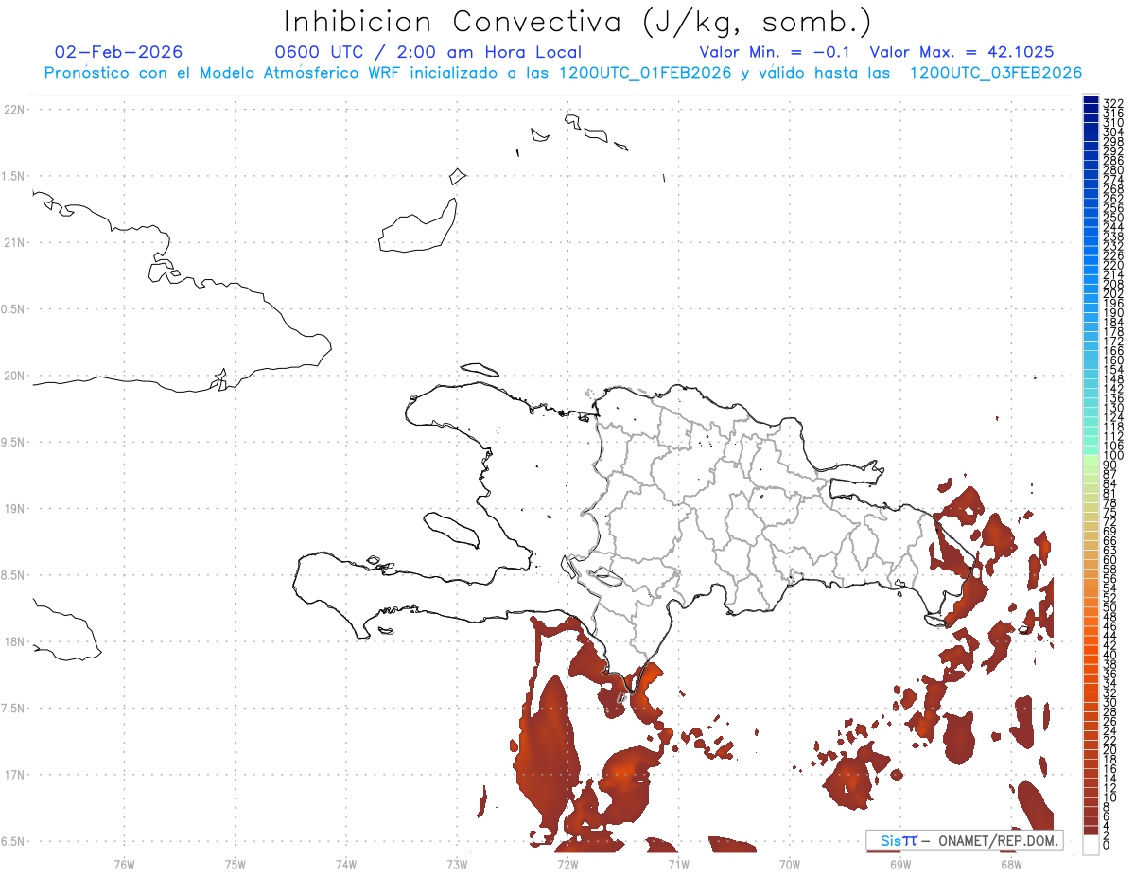The image size is (1135, 877).
Task: Click the valid-until time "1200UTC_03FEB2026"
Action: pos(995,73)
